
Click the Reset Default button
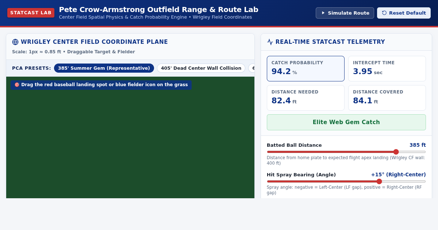[404, 13]
